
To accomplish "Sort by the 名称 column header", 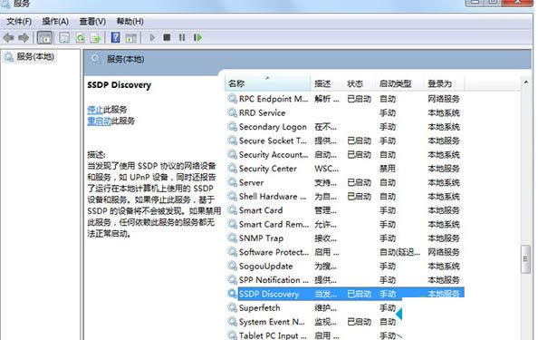I will pyautogui.click(x=267, y=83).
